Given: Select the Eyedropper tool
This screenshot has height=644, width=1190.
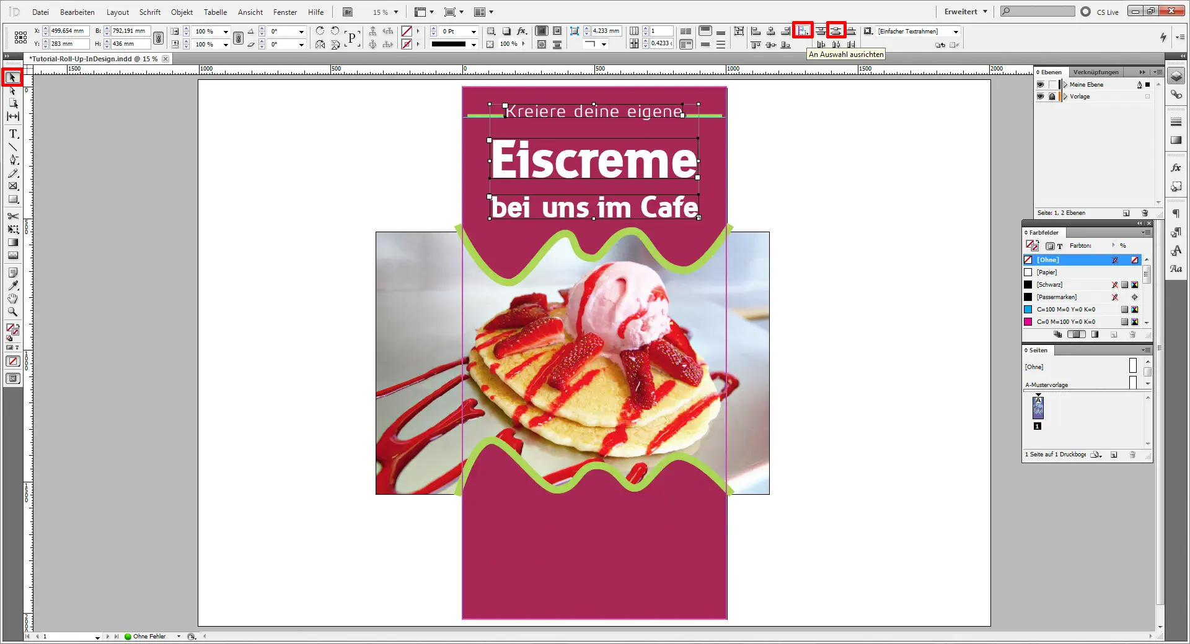Looking at the screenshot, I should (x=12, y=286).
